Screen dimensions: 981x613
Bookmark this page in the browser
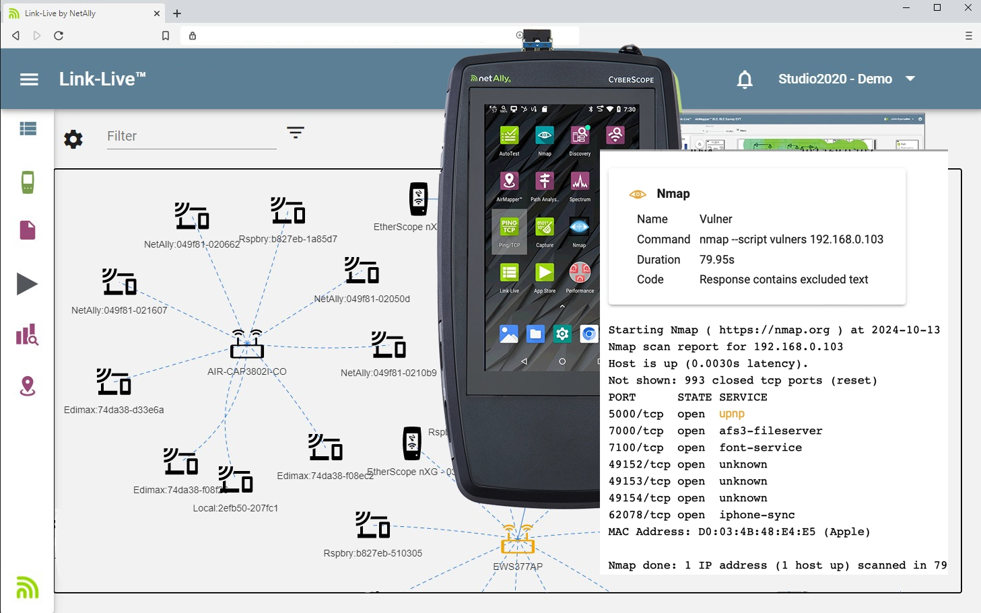click(166, 36)
